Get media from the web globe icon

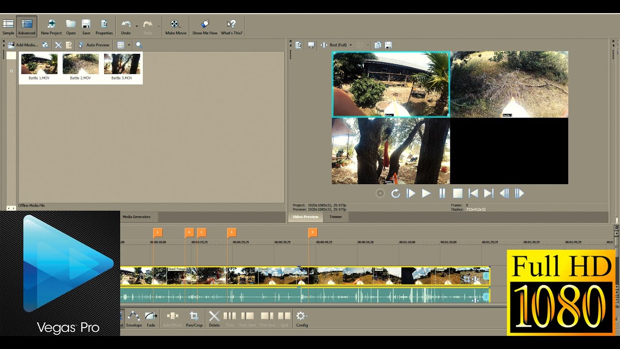[x=45, y=45]
